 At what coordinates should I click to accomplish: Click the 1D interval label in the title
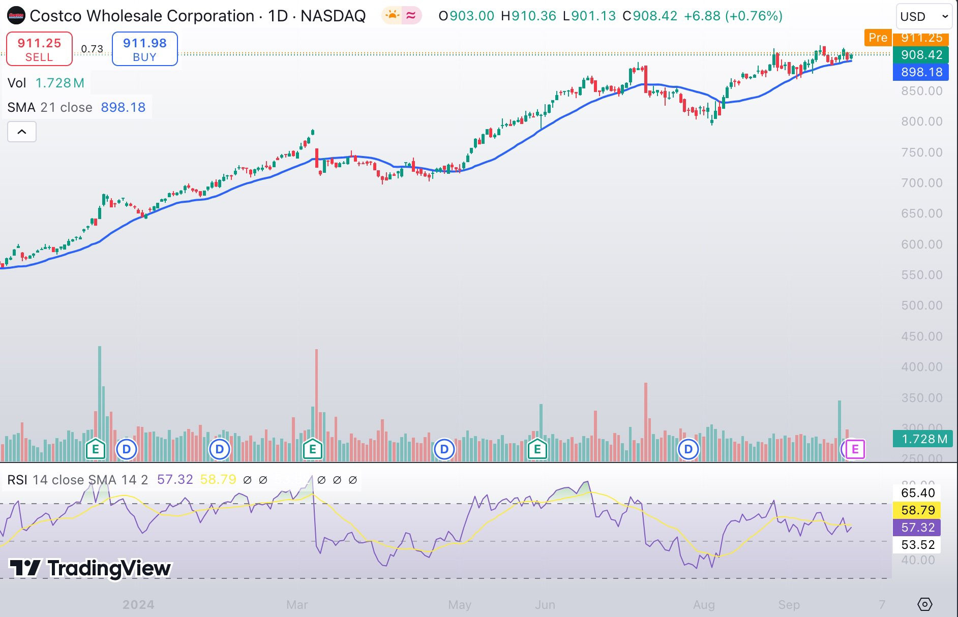coord(278,16)
